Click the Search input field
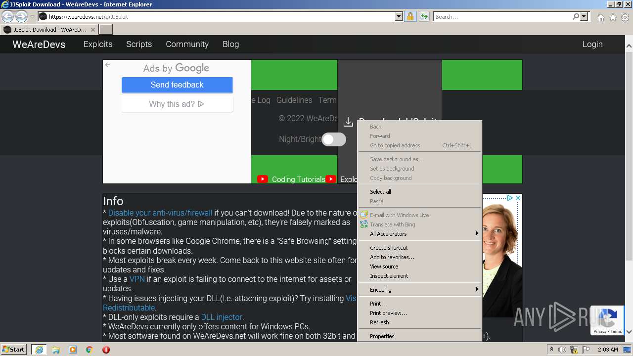Image resolution: width=633 pixels, height=356 pixels. pos(502,16)
